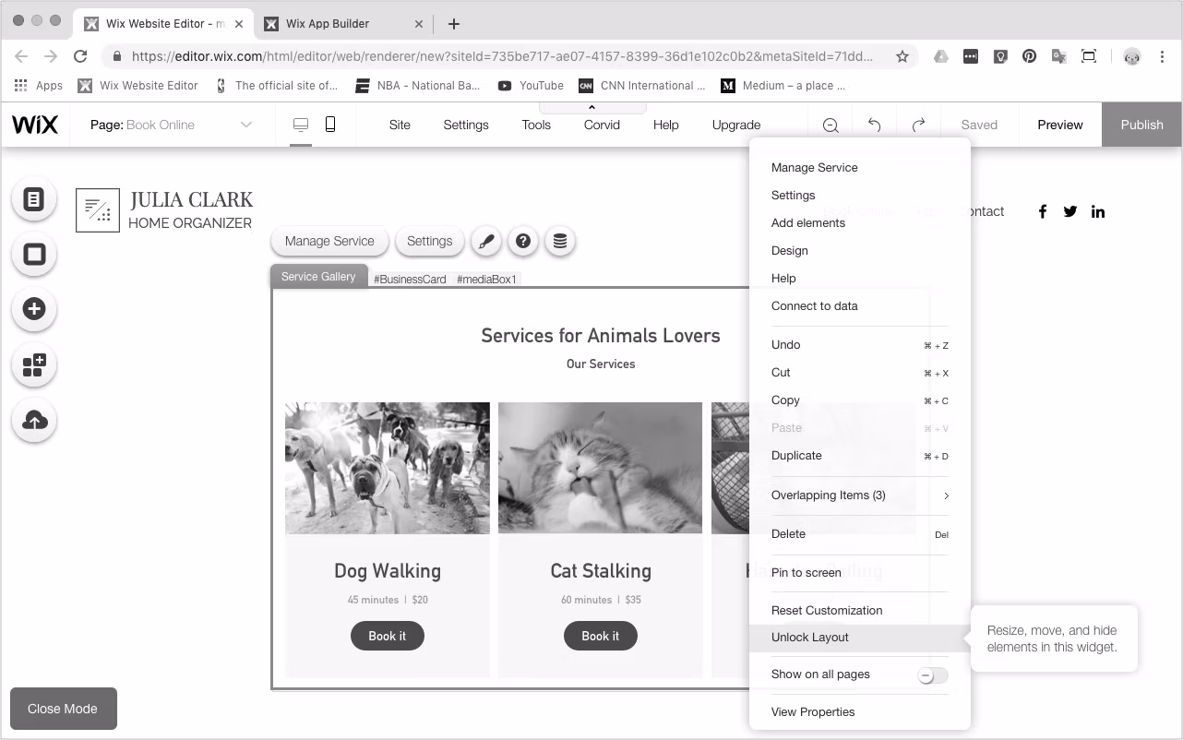Open the Corvid menu
1183x740 pixels.
pos(602,125)
